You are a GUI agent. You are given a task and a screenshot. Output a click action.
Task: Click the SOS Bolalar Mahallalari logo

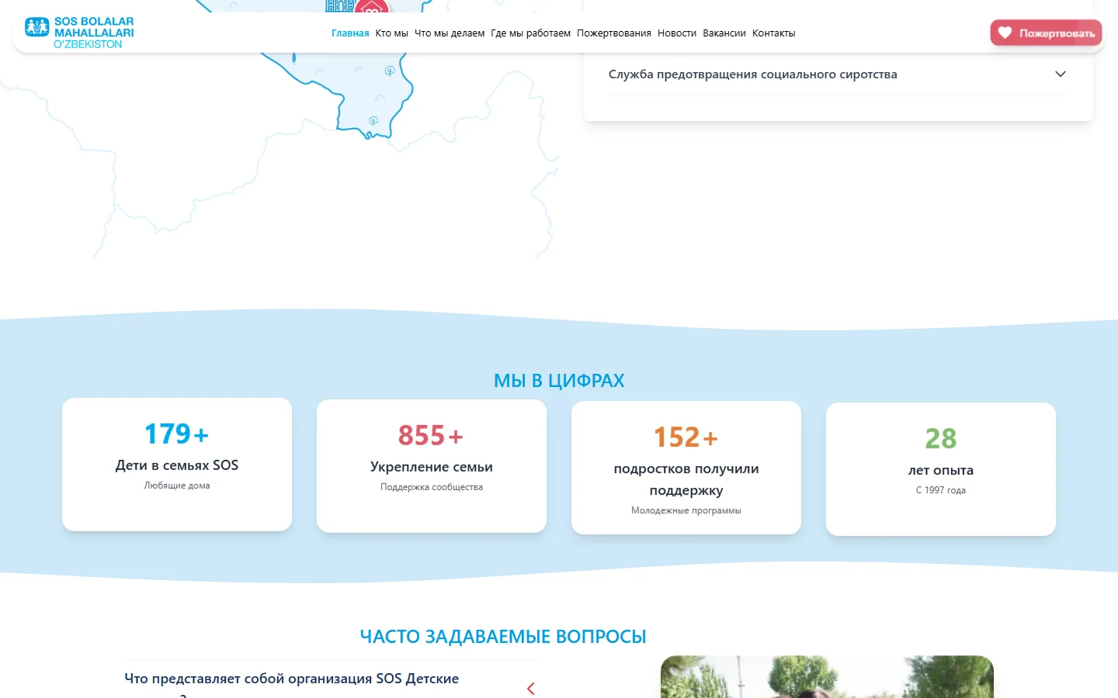click(x=79, y=33)
